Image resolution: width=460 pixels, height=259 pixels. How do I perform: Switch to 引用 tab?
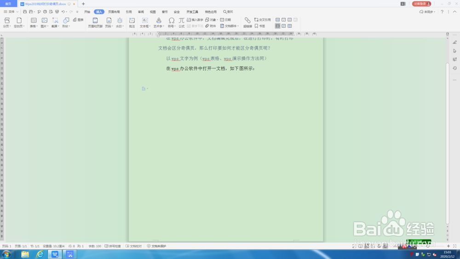[129, 12]
